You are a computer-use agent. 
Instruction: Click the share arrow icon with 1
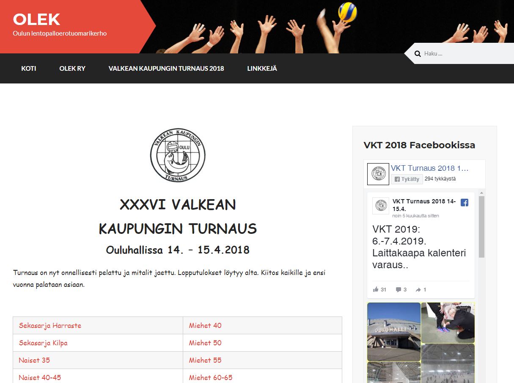[x=418, y=290]
